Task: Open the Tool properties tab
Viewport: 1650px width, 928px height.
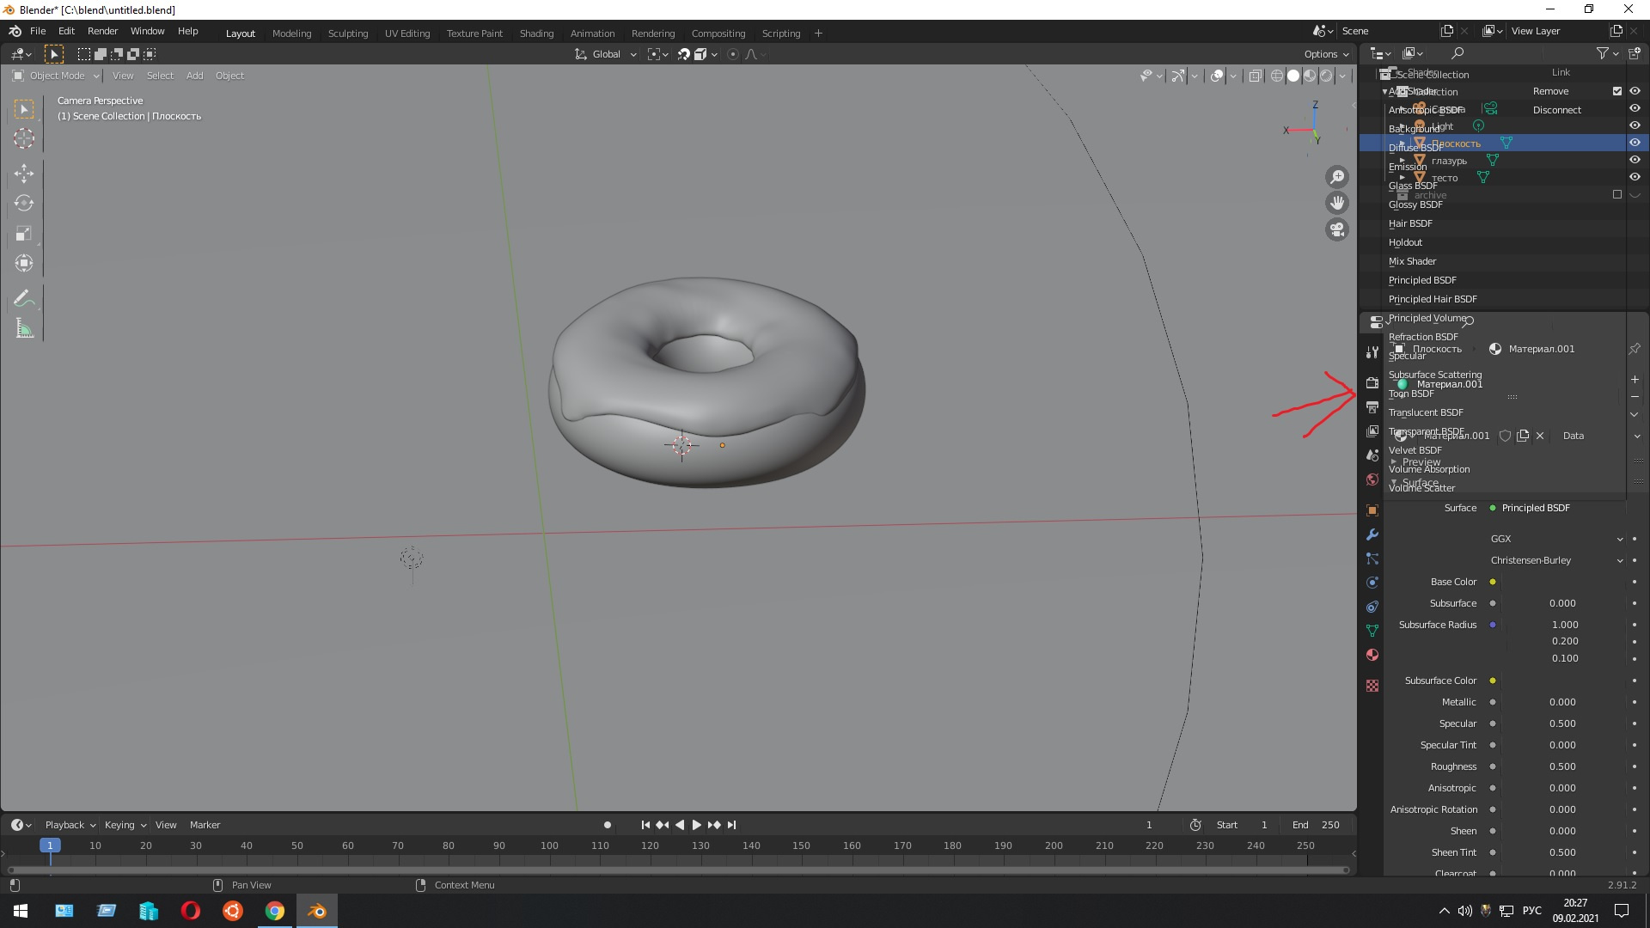Action: click(1372, 352)
